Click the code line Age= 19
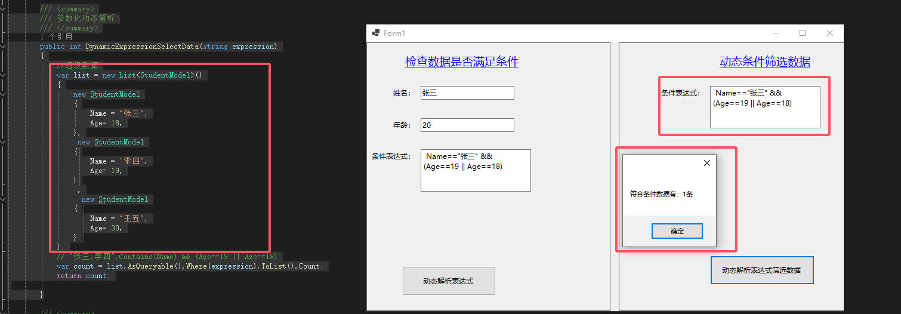Viewport: 901px width, 314px height. point(106,171)
